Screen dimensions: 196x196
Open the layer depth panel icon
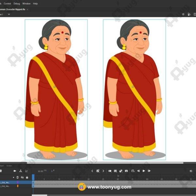tap(26, 171)
